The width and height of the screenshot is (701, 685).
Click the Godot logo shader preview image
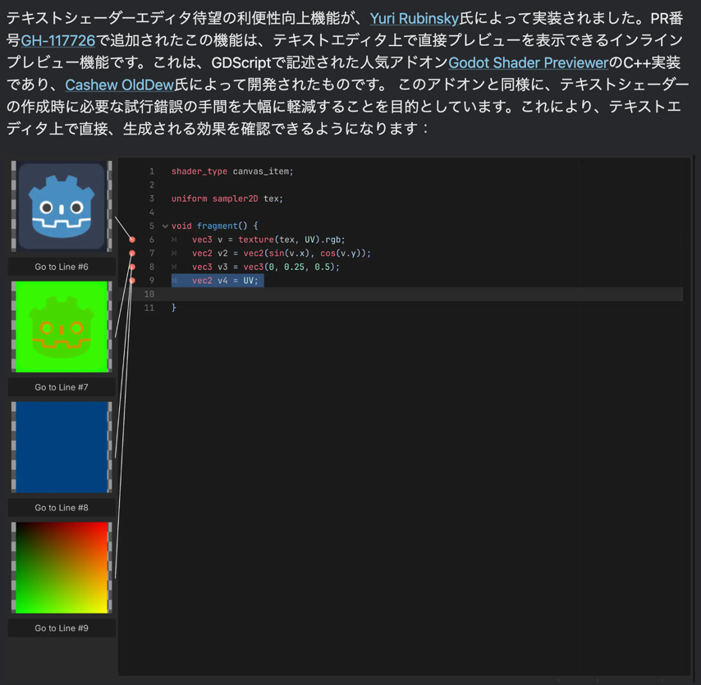point(61,206)
